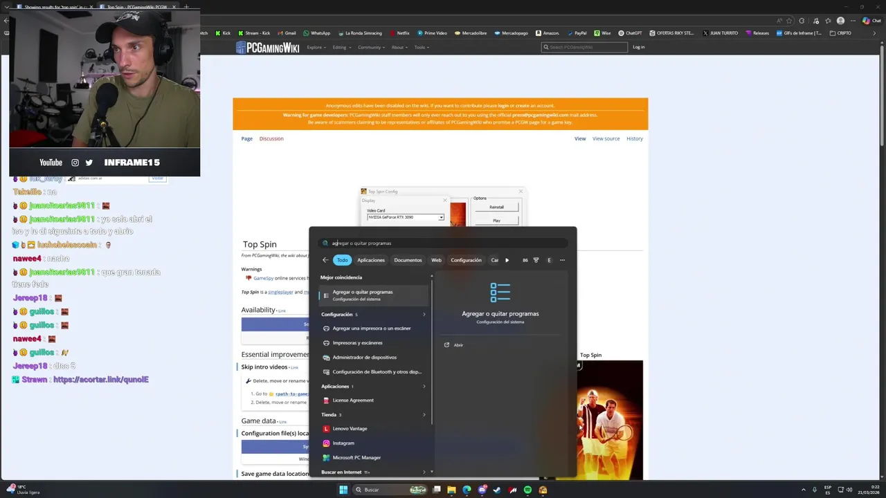
Task: Open La Ronda Simracing bookmark
Action: [360, 33]
